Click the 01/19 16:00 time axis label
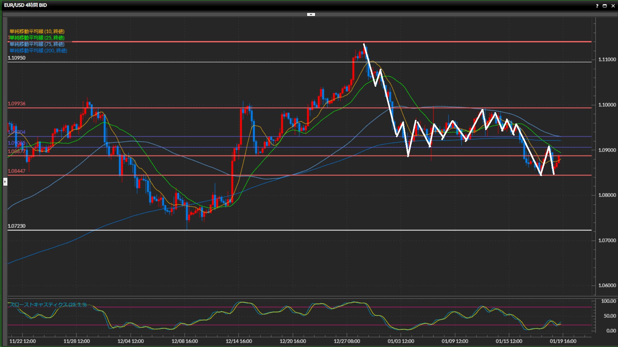Image resolution: width=618 pixels, height=347 pixels. point(563,341)
